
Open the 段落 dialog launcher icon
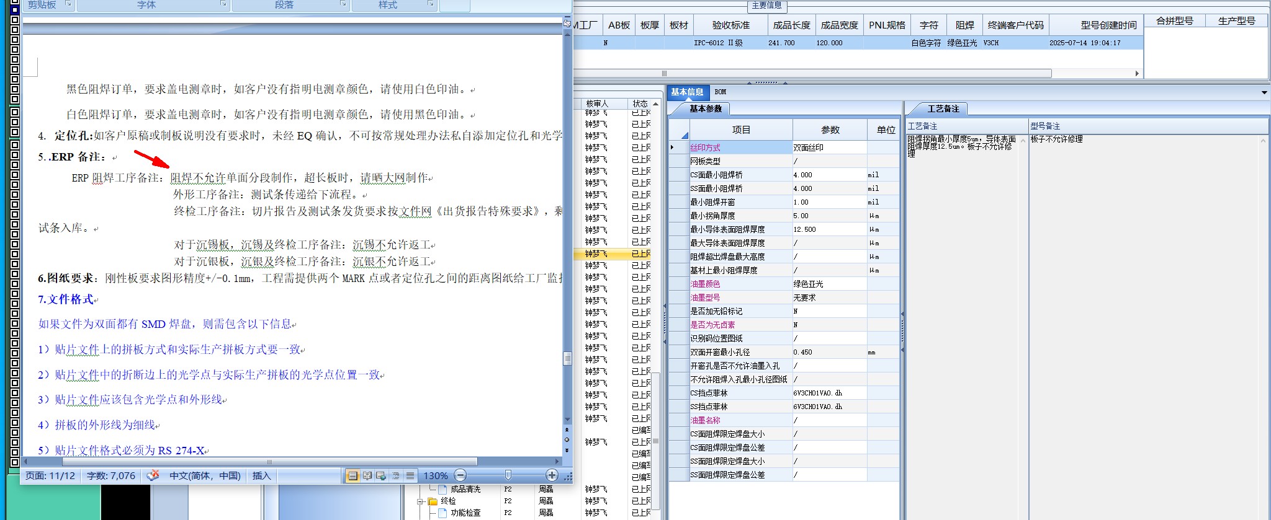(343, 4)
